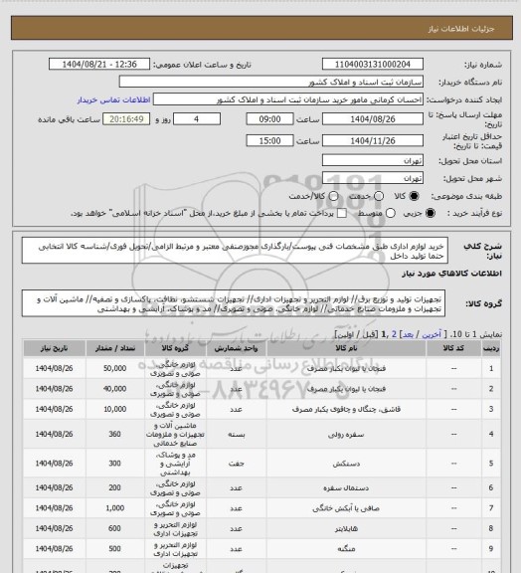Go to the بعد page link

(x=408, y=334)
